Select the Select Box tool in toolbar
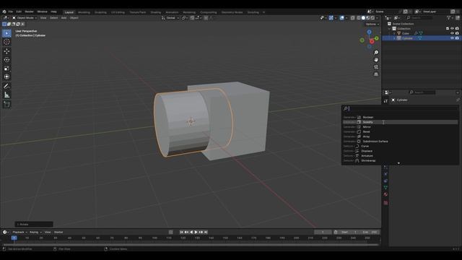Screen dimensions: 462x260 point(6,33)
